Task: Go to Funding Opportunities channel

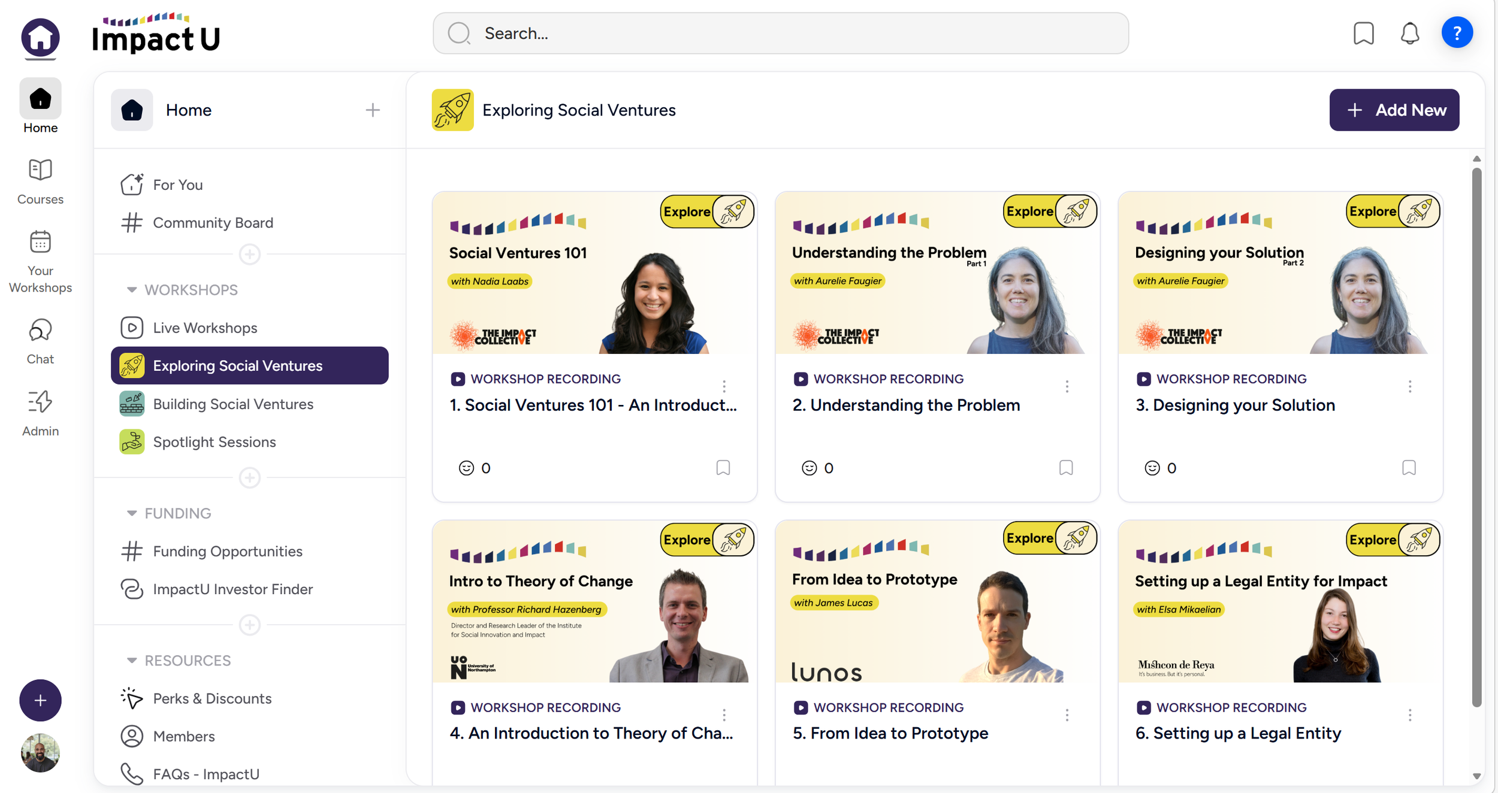Action: pos(227,551)
